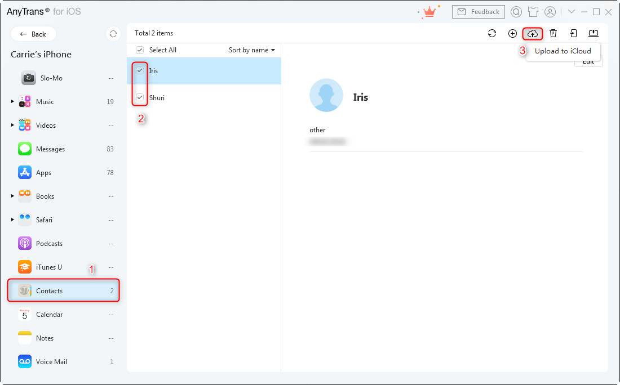Open the Messages category icon
Screen dimensions: 620x385
click(24, 149)
